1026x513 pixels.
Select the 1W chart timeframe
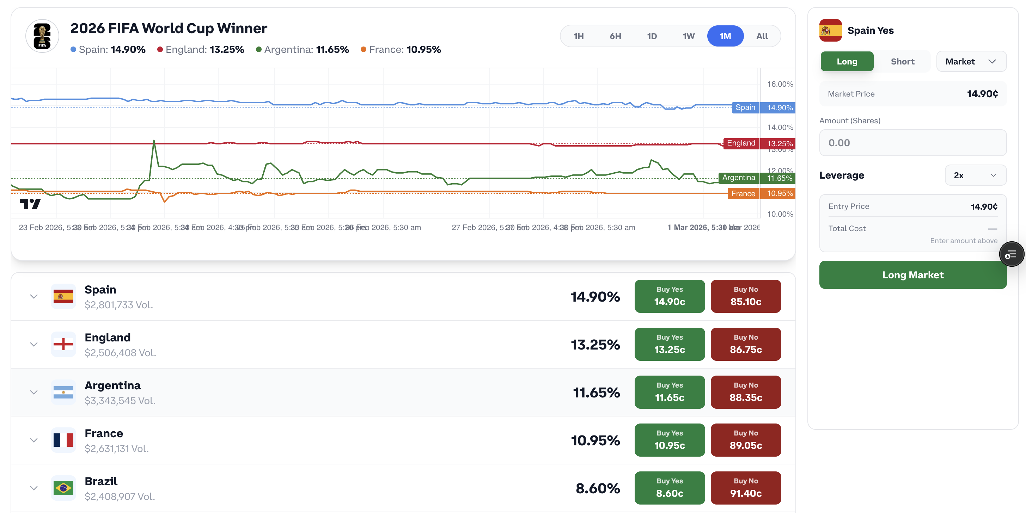pyautogui.click(x=688, y=36)
